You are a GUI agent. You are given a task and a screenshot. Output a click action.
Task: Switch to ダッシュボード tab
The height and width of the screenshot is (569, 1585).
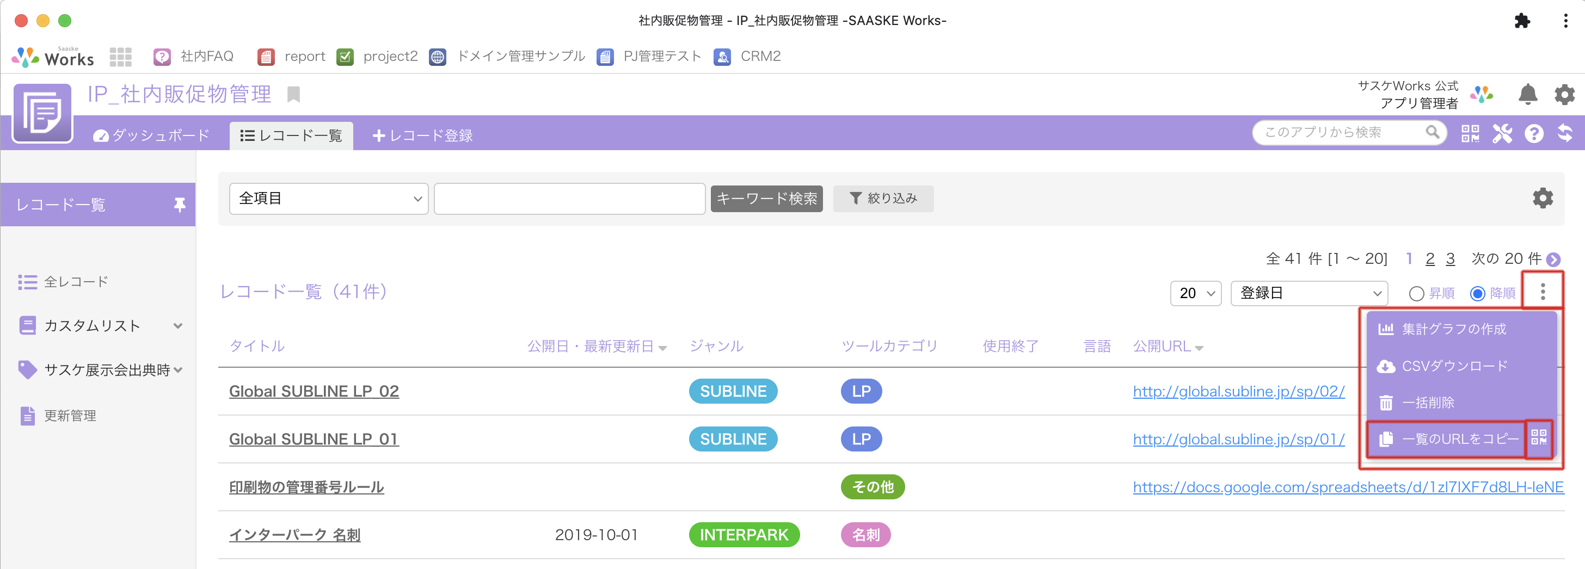151,135
